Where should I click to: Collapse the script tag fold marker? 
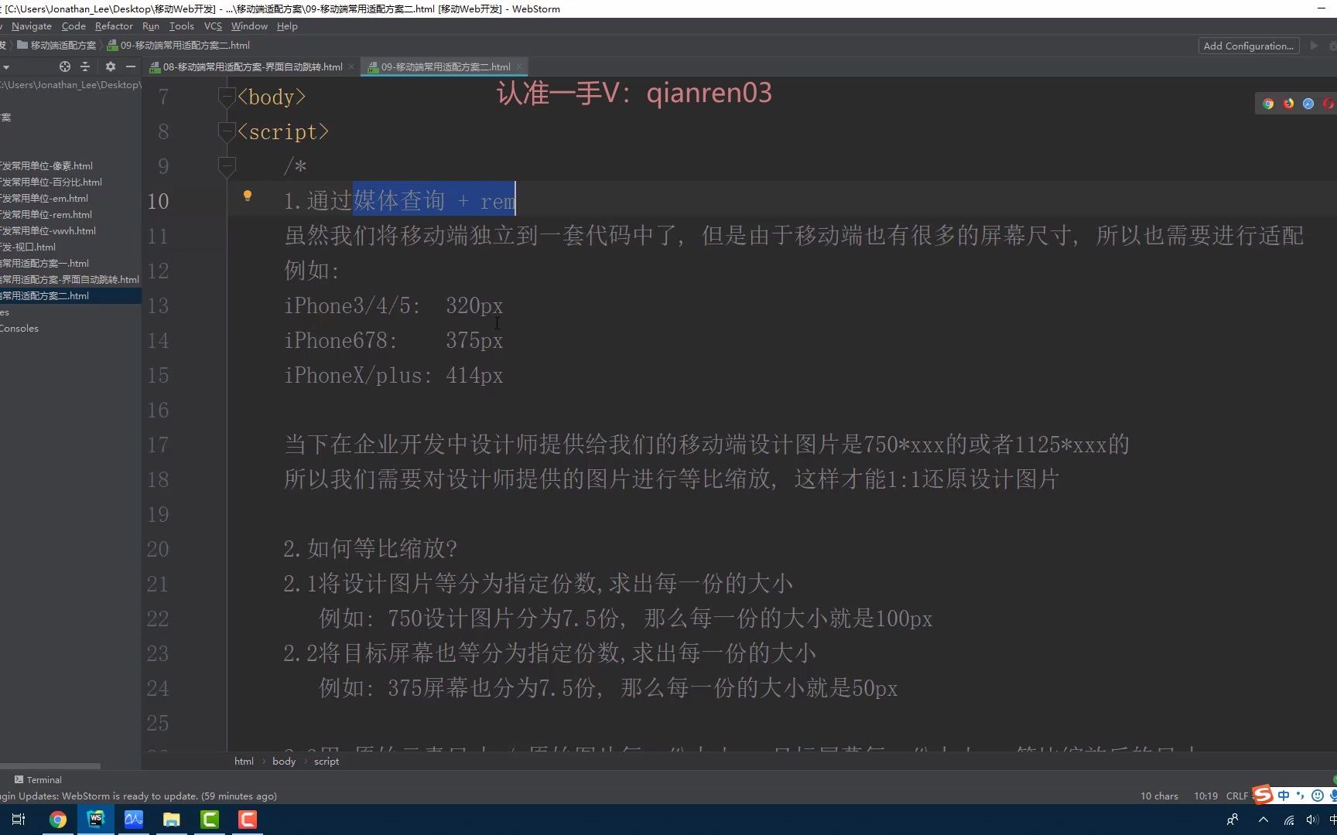pos(227,131)
